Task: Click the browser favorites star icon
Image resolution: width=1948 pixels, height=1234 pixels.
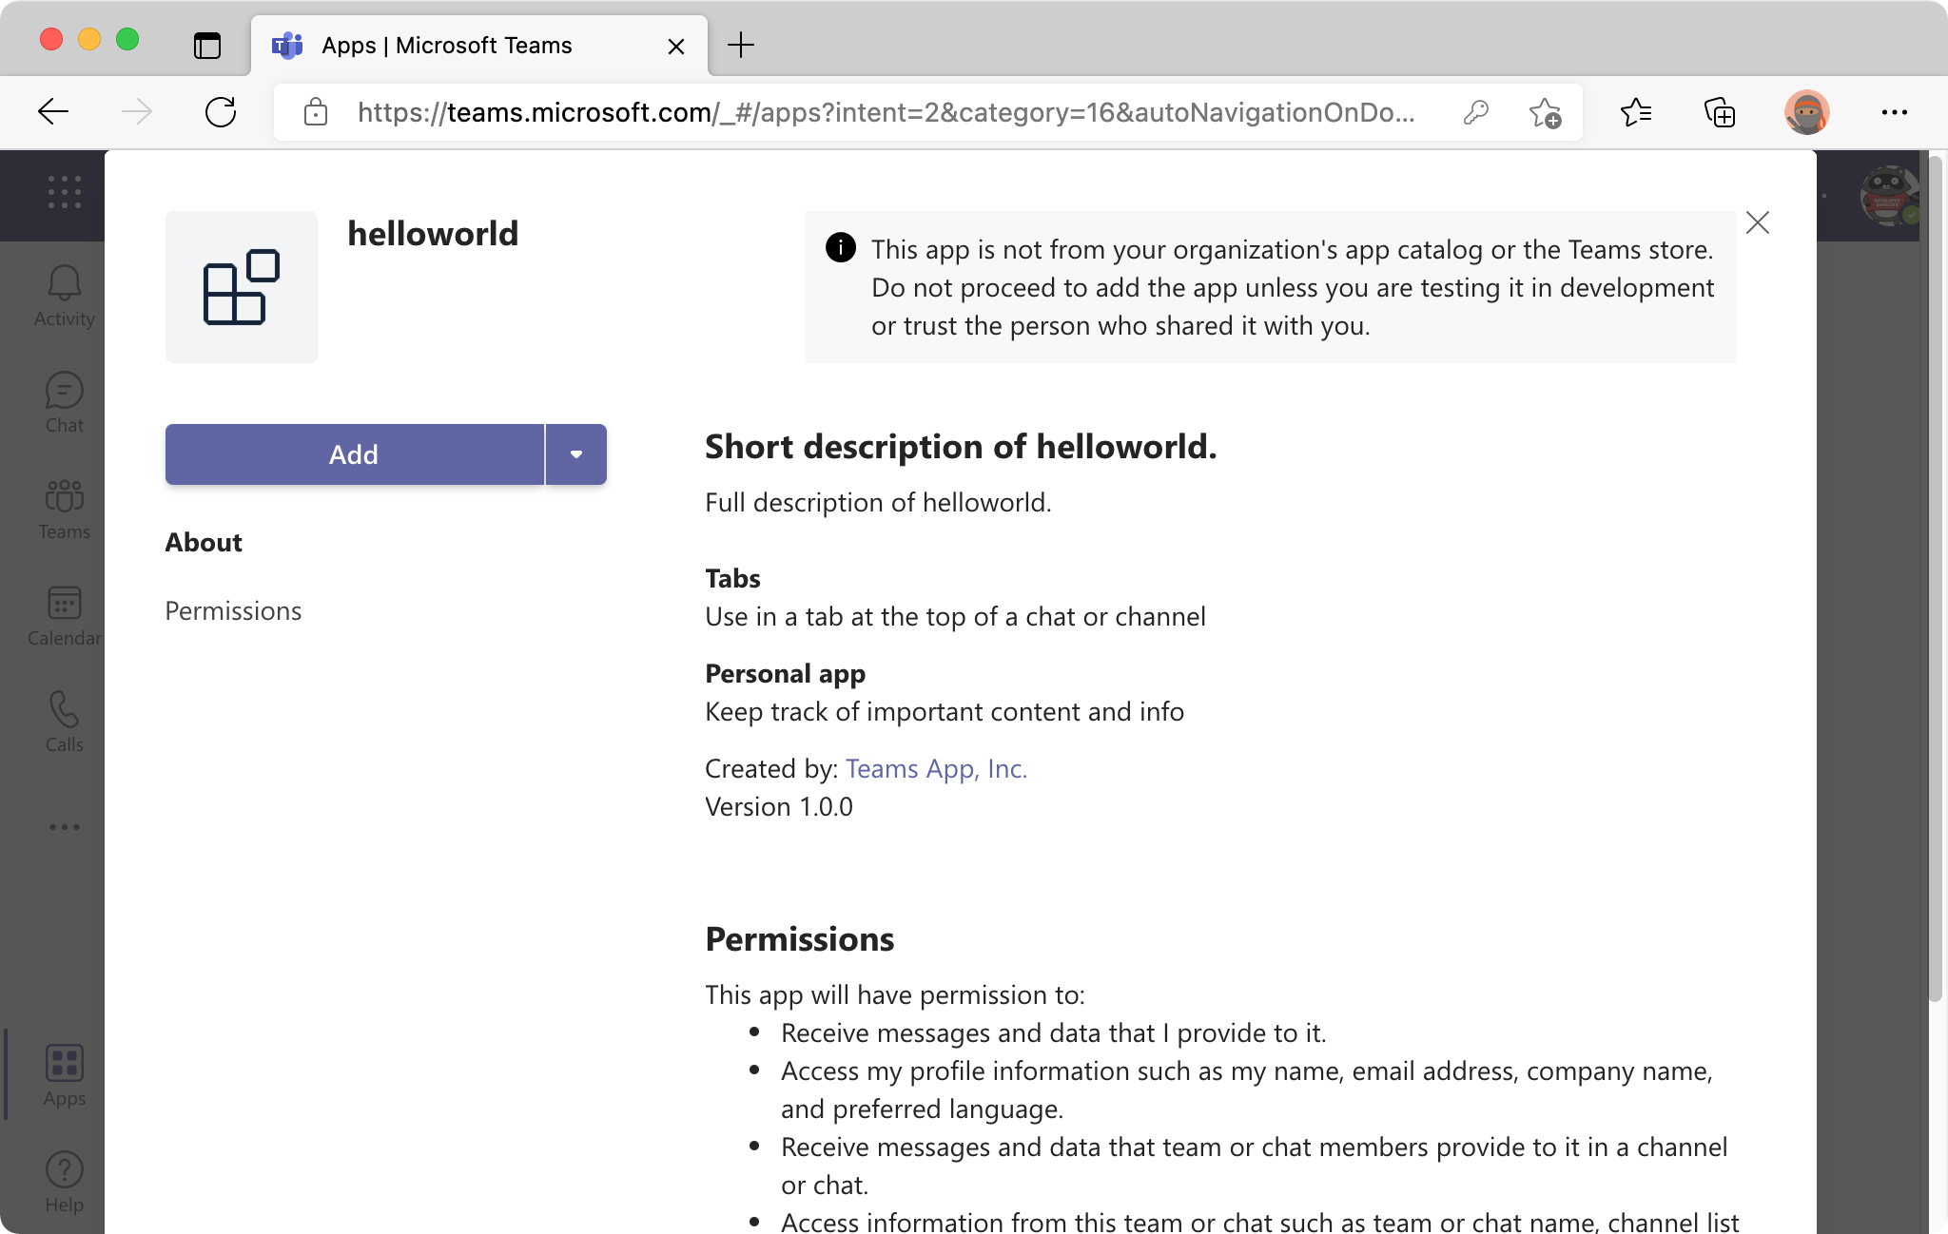Action: point(1547,113)
